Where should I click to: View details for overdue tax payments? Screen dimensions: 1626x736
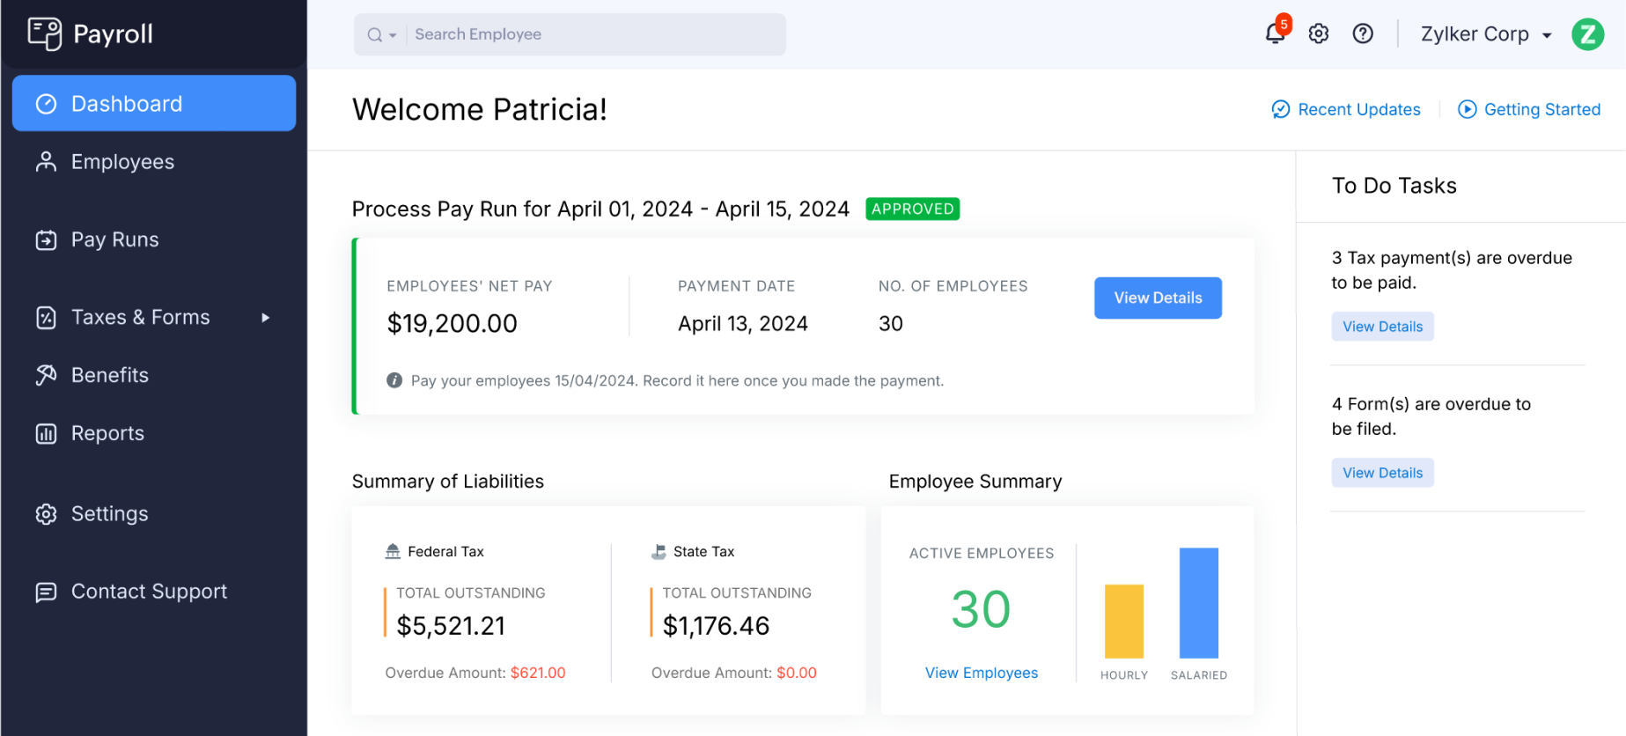pyautogui.click(x=1382, y=327)
